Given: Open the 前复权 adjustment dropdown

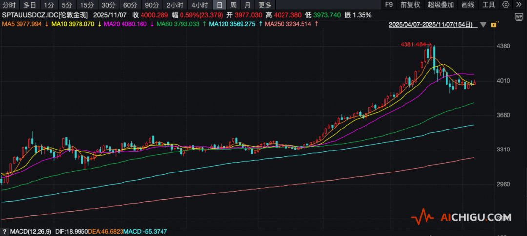Looking at the screenshot, I should (410, 5).
